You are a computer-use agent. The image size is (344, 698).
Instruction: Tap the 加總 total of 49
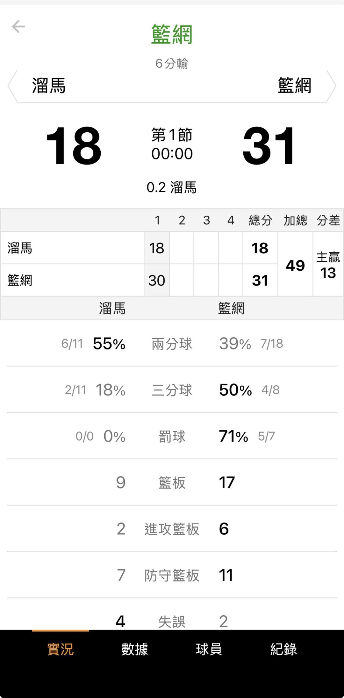(295, 265)
